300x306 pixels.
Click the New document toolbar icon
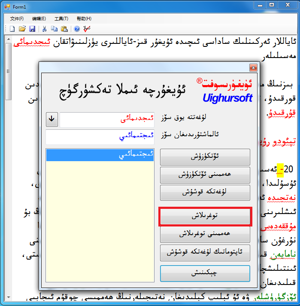[x=12, y=29]
